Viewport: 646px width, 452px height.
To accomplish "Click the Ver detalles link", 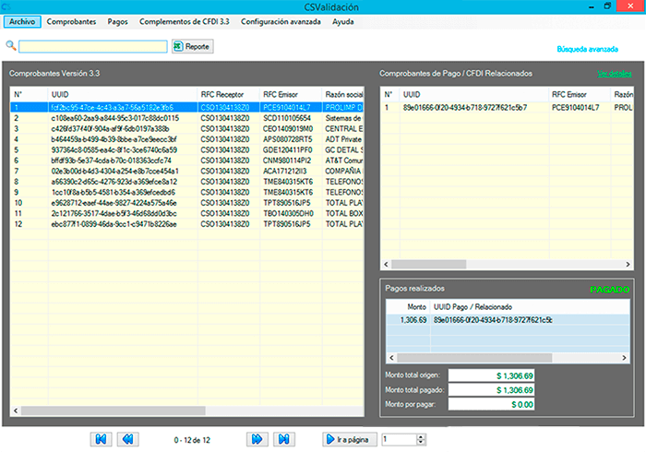I will (616, 73).
